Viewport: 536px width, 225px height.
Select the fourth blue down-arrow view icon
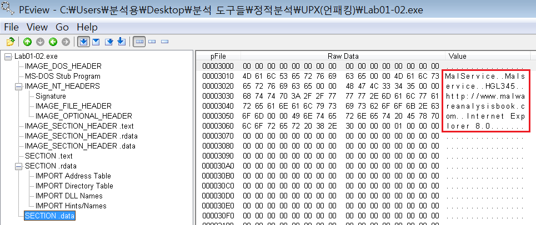point(121,42)
